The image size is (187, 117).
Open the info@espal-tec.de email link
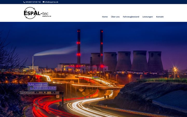point(51,2)
